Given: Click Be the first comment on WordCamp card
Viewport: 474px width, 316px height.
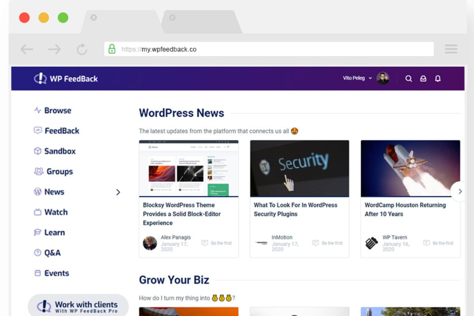Looking at the screenshot, I should pos(438,243).
